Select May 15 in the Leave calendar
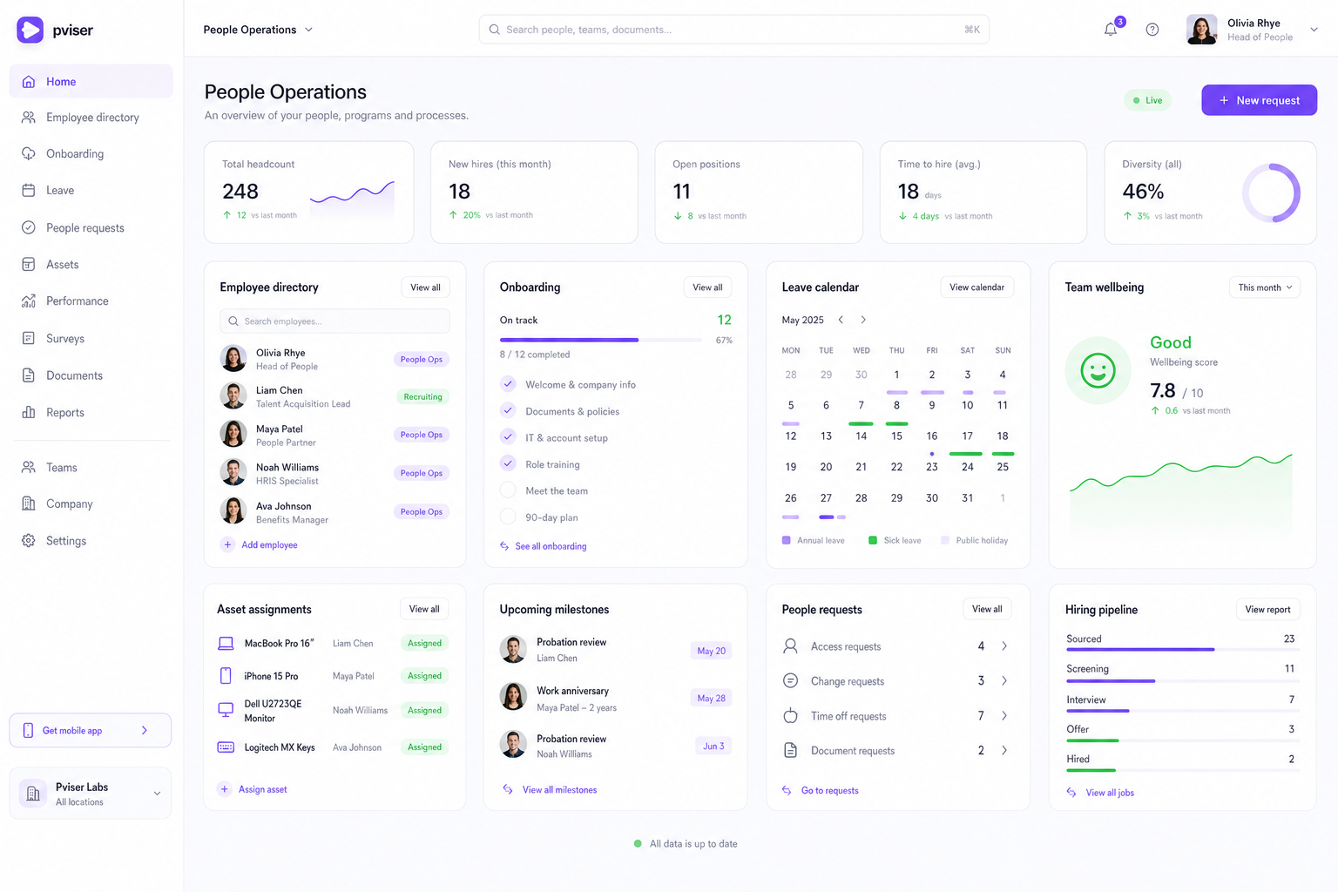The image size is (1338, 892). coord(896,436)
